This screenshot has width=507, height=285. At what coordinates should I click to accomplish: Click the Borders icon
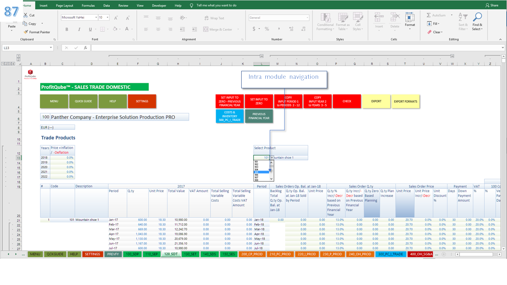pyautogui.click(x=103, y=29)
